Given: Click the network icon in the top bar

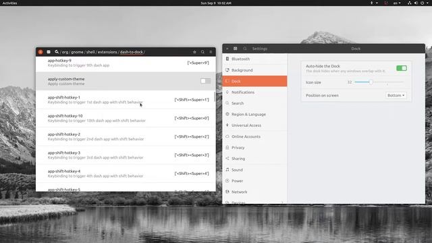Looking at the screenshot, I should [410, 3].
